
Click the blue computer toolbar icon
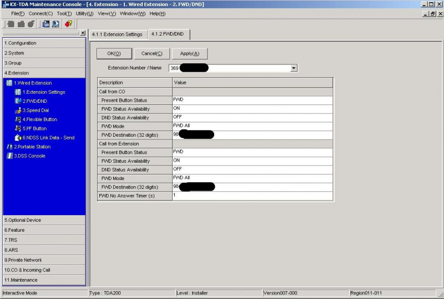pyautogui.click(x=56, y=24)
